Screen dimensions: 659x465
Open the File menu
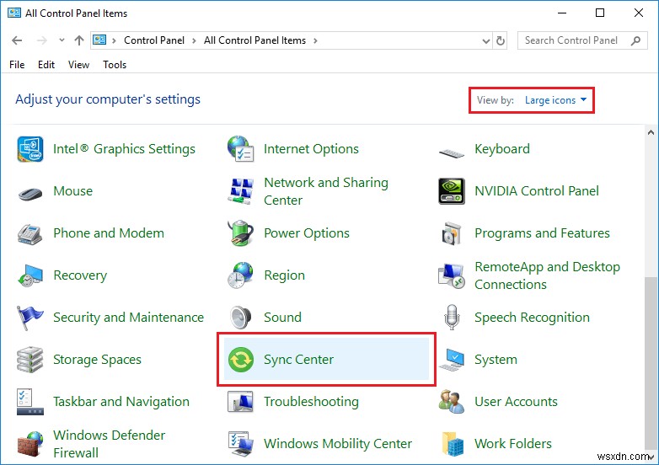coord(17,65)
